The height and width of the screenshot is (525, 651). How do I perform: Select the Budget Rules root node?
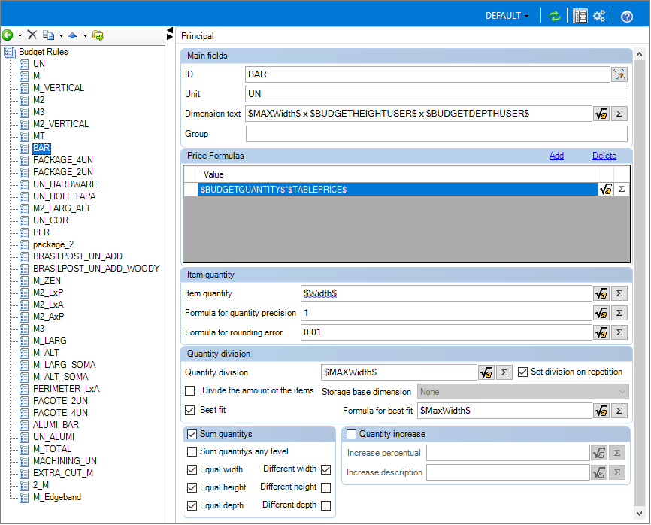(43, 52)
